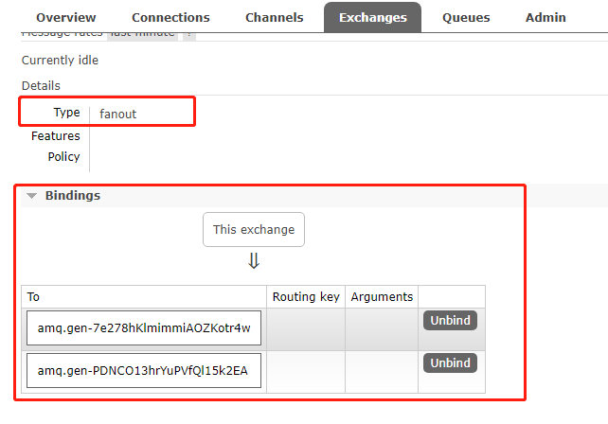608x424 pixels.
Task: Go to the Channels tab
Action: pyautogui.click(x=274, y=17)
